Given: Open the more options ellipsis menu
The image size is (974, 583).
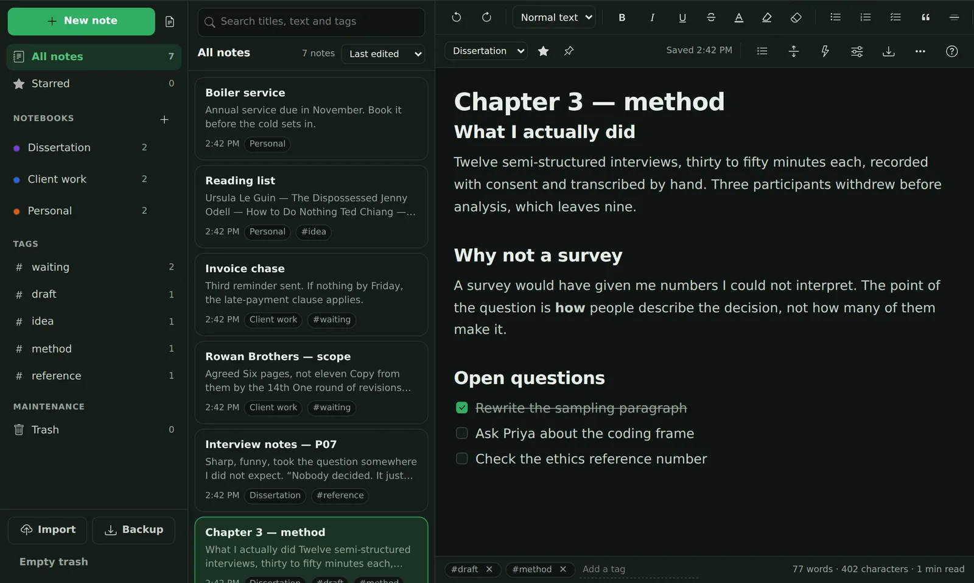Looking at the screenshot, I should point(920,51).
